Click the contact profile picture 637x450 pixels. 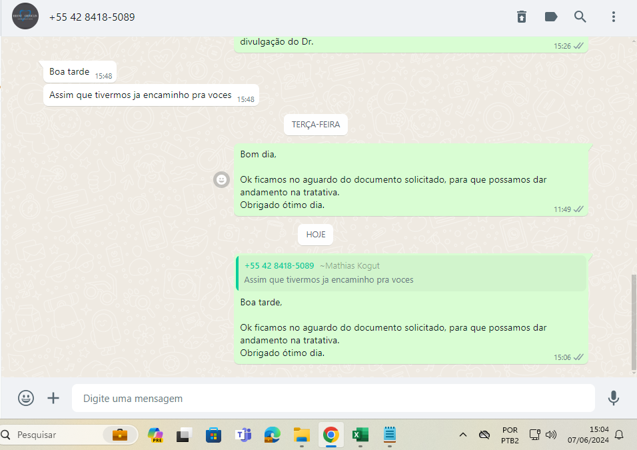(25, 17)
